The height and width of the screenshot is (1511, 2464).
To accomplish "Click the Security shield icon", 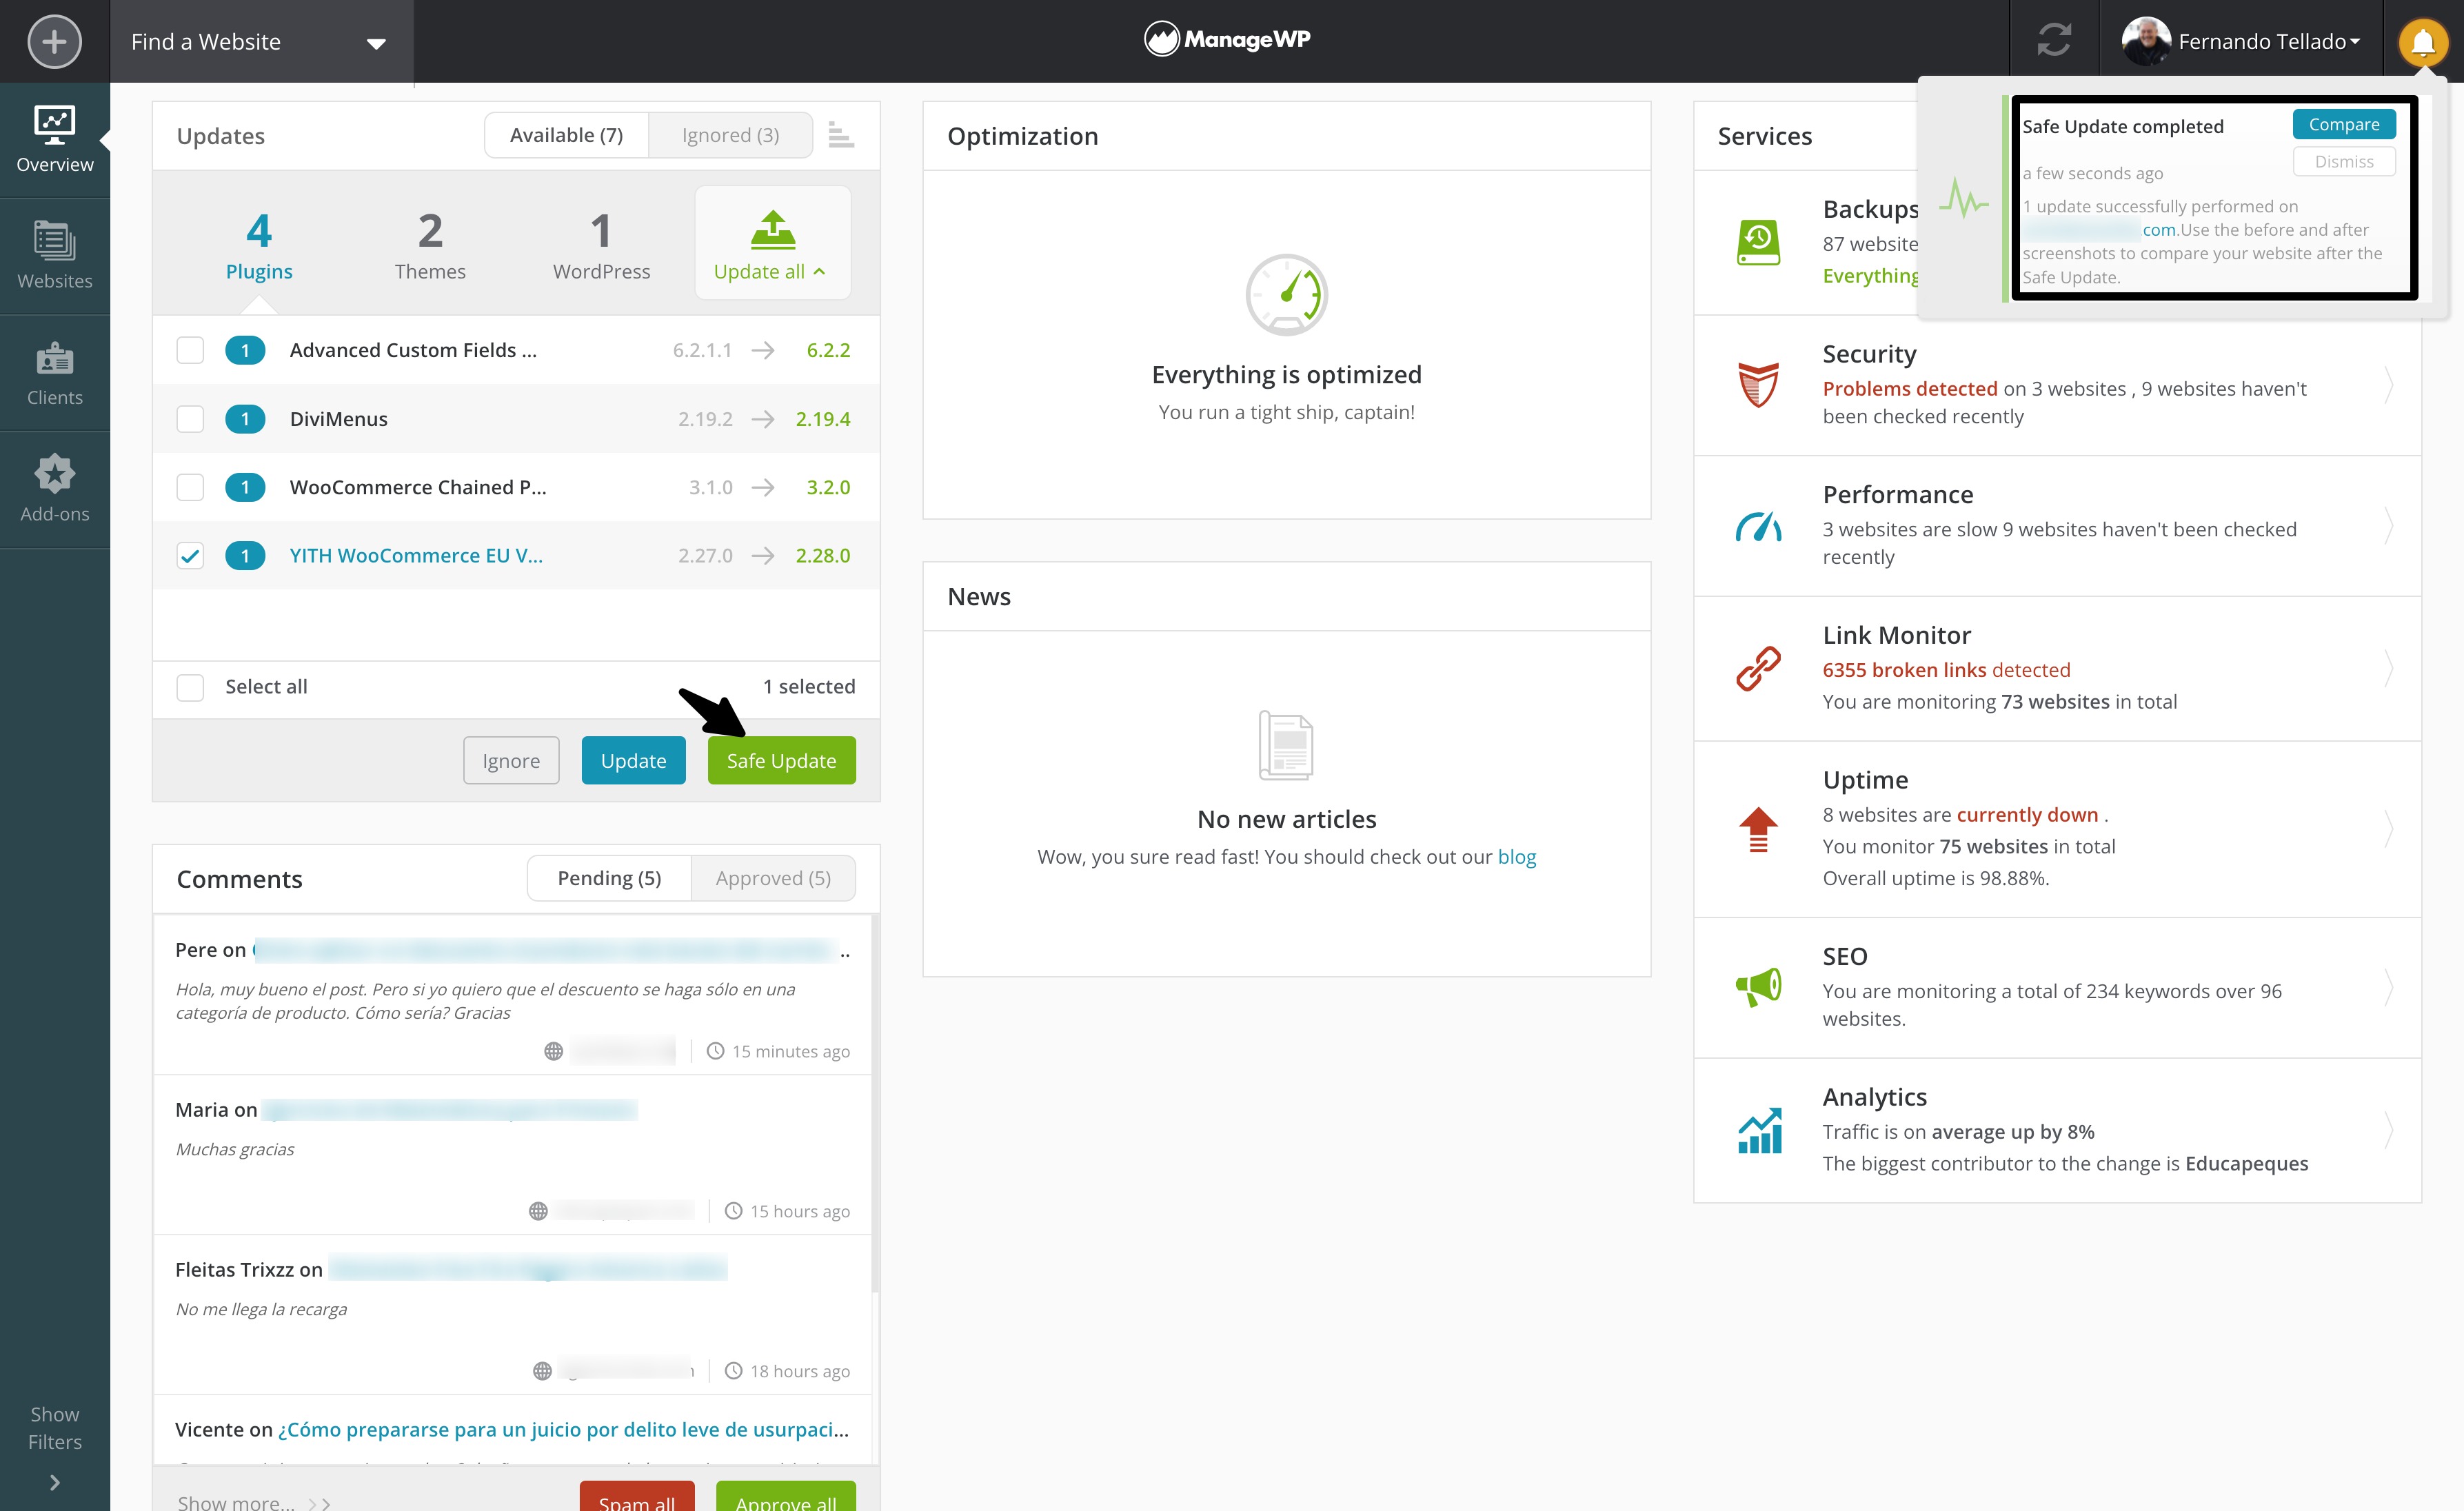I will point(1757,385).
